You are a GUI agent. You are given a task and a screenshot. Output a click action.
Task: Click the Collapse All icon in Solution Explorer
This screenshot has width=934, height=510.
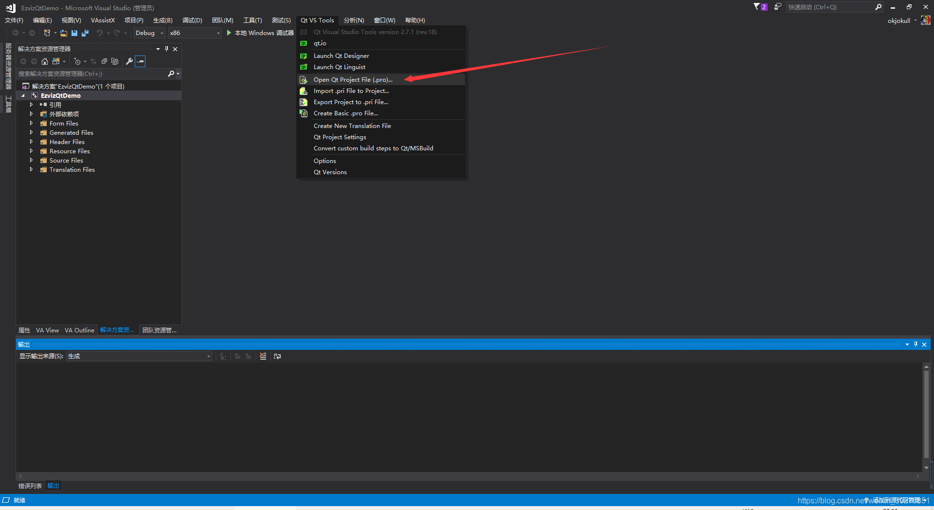[104, 61]
